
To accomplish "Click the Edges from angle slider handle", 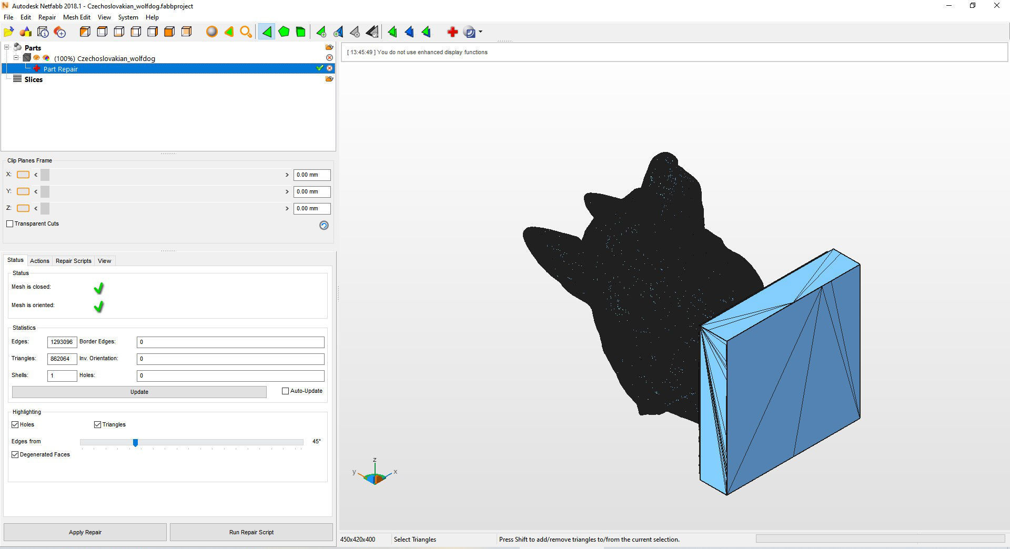I will [x=136, y=443].
